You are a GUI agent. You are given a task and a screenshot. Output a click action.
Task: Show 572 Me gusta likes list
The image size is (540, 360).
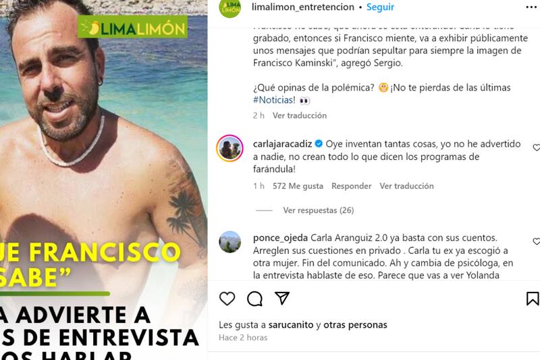tap(298, 186)
